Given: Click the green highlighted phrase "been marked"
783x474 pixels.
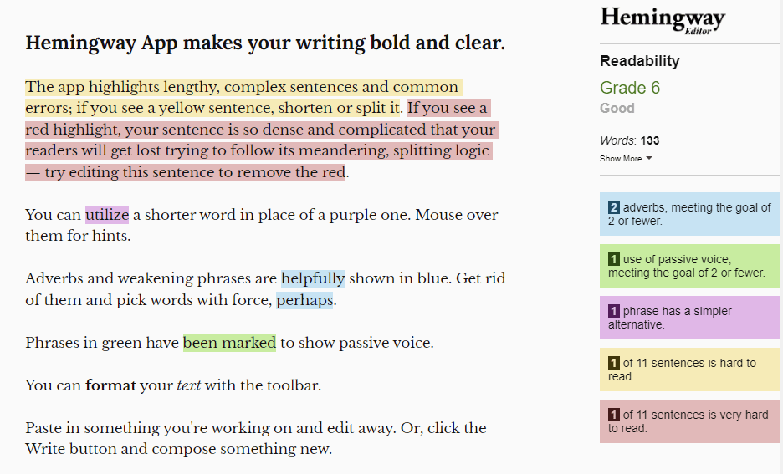Looking at the screenshot, I should click(x=229, y=343).
